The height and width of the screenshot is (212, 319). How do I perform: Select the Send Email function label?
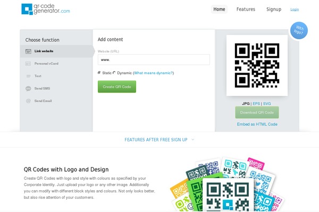[43, 101]
